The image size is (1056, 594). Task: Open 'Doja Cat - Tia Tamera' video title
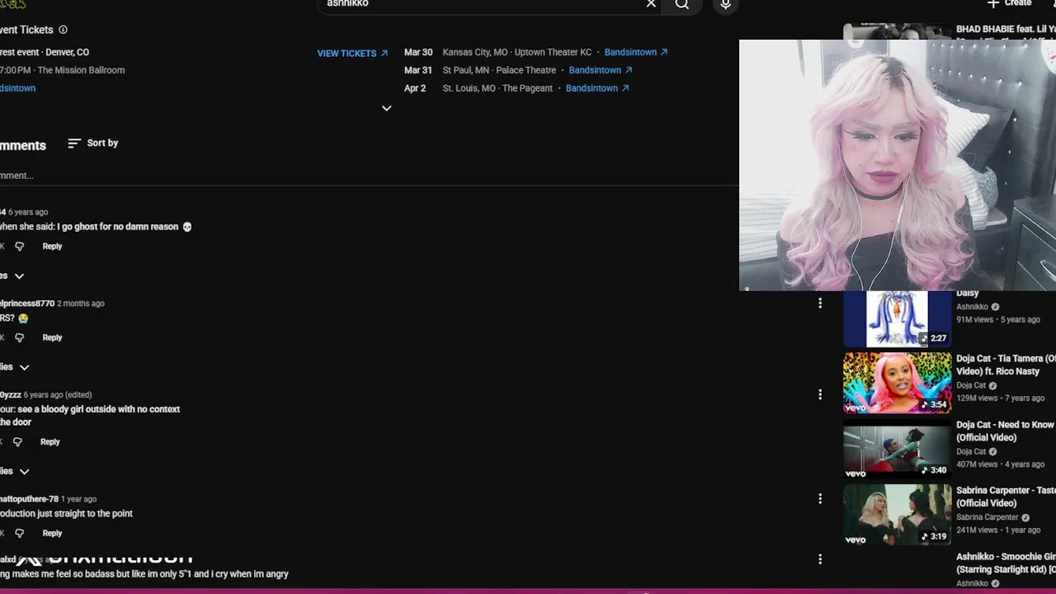pyautogui.click(x=1006, y=365)
